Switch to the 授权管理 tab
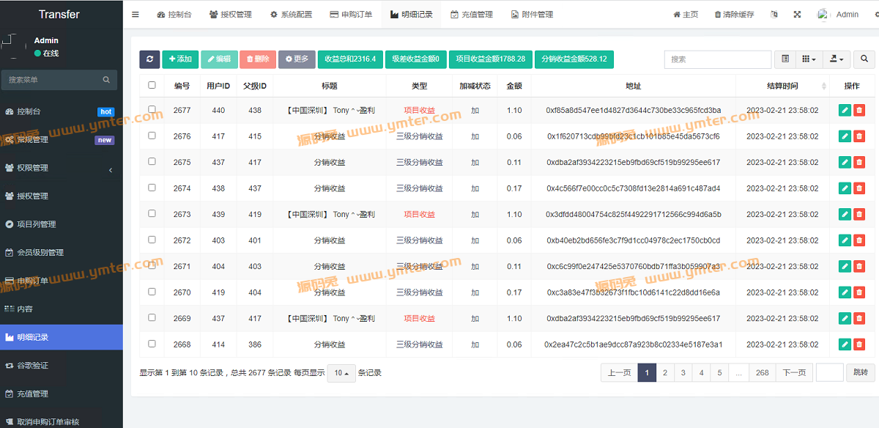This screenshot has width=879, height=428. (x=231, y=15)
